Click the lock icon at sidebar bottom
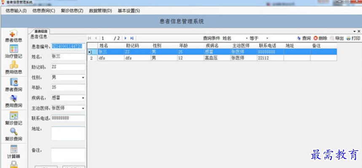362x168 pixels. (13, 164)
